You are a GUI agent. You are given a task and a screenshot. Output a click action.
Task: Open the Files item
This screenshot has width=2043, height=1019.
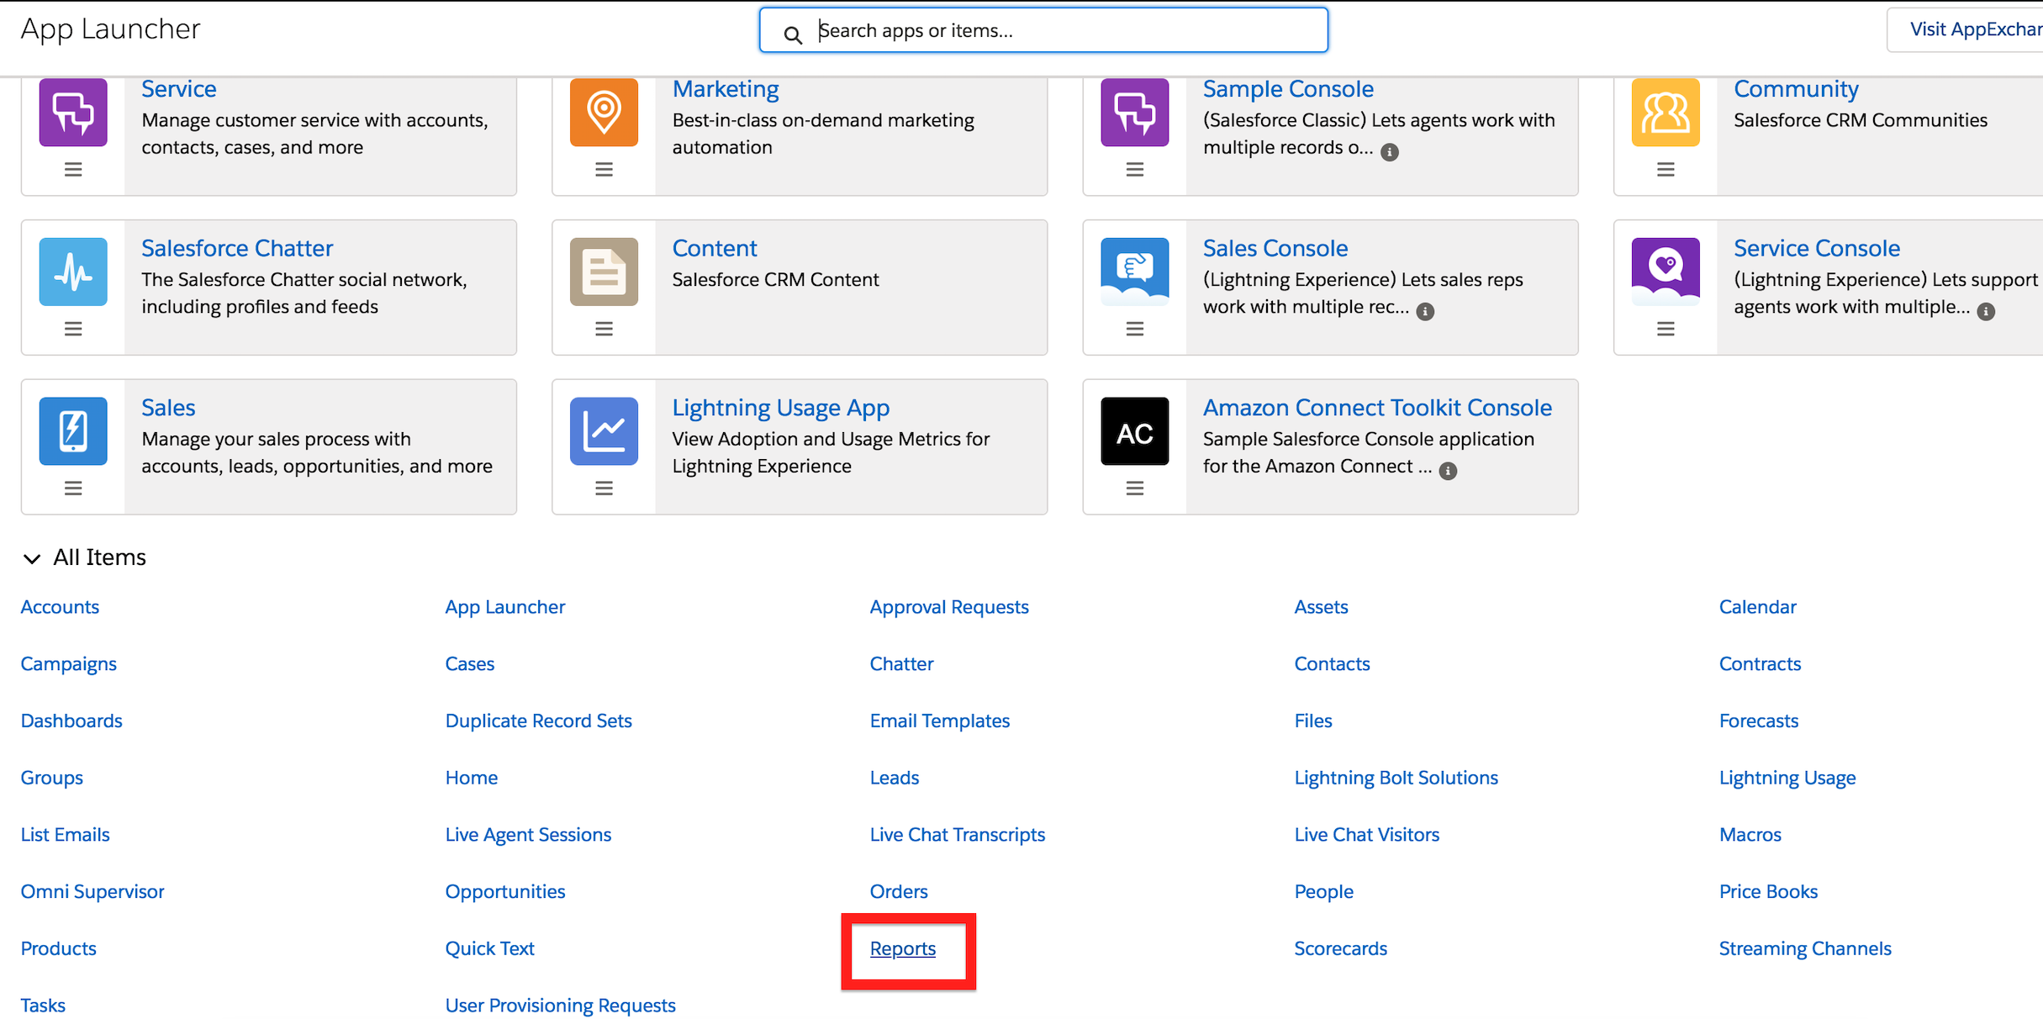1312,721
